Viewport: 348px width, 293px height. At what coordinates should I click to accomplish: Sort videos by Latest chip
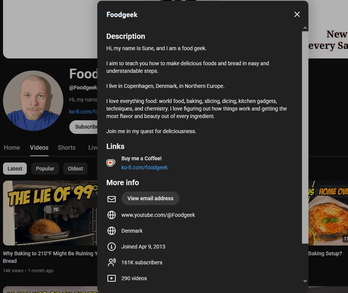point(15,169)
